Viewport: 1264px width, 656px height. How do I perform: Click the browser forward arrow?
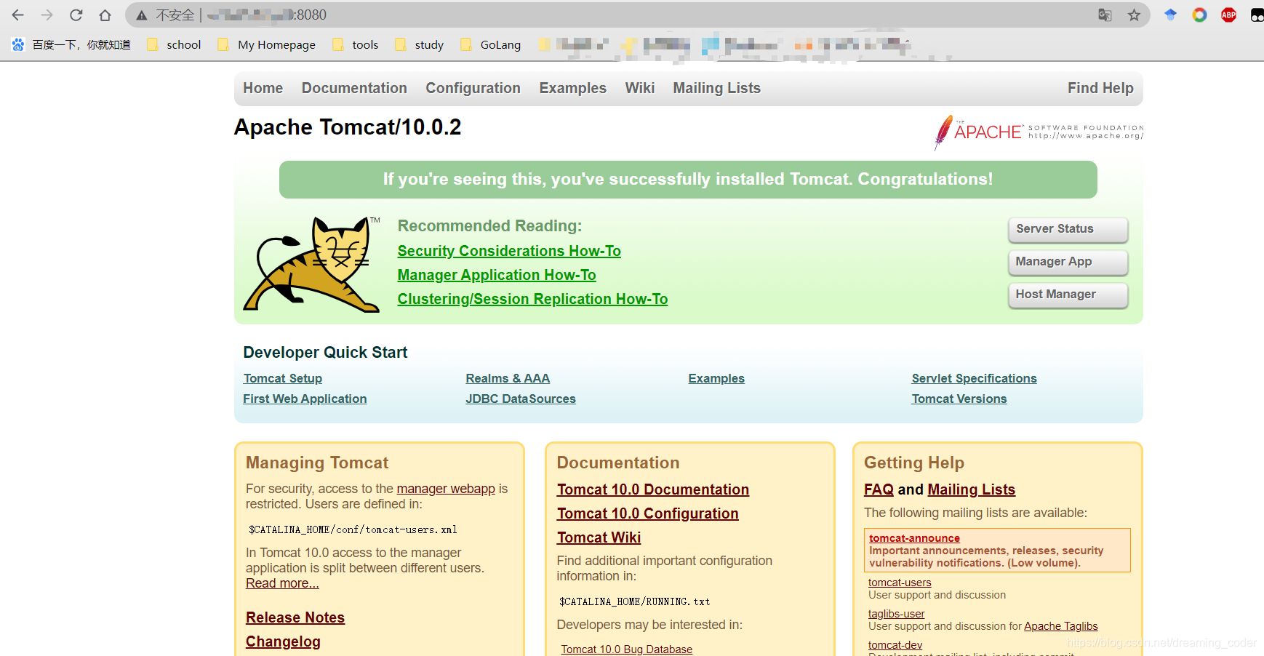coord(47,15)
